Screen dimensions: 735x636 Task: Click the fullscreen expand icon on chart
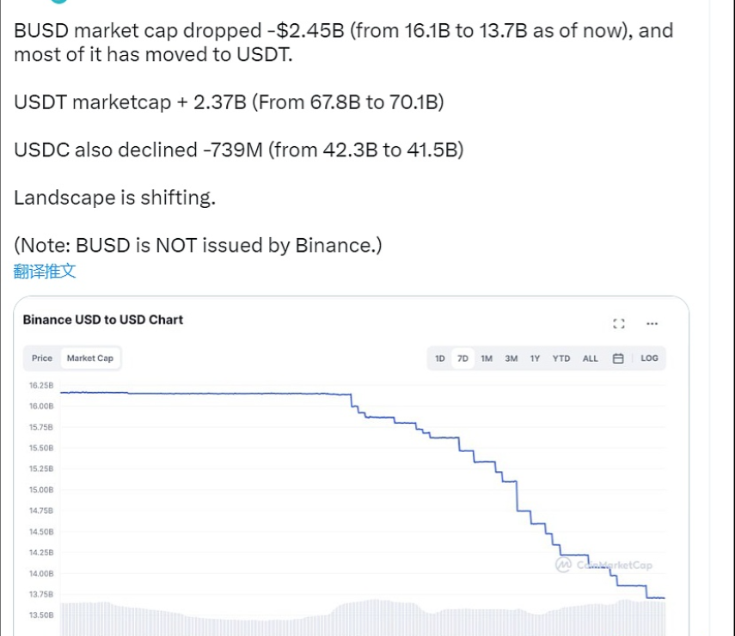coord(618,324)
